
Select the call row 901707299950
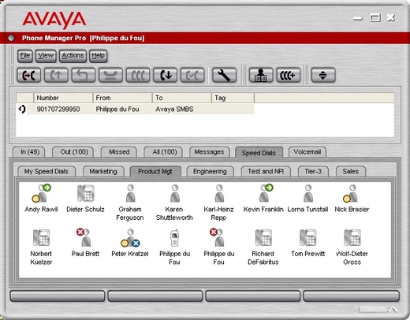[136, 109]
